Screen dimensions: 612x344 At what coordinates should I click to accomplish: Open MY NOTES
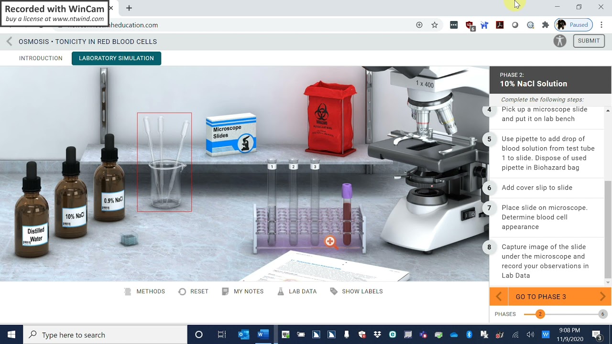click(x=243, y=291)
